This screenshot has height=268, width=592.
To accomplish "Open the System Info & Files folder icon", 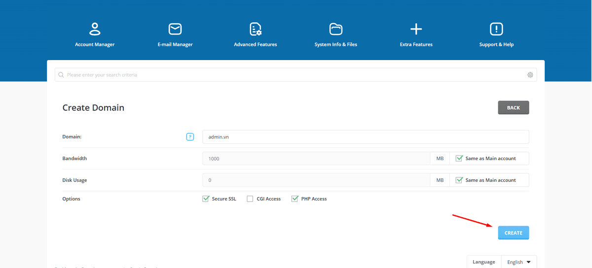I will (x=336, y=29).
